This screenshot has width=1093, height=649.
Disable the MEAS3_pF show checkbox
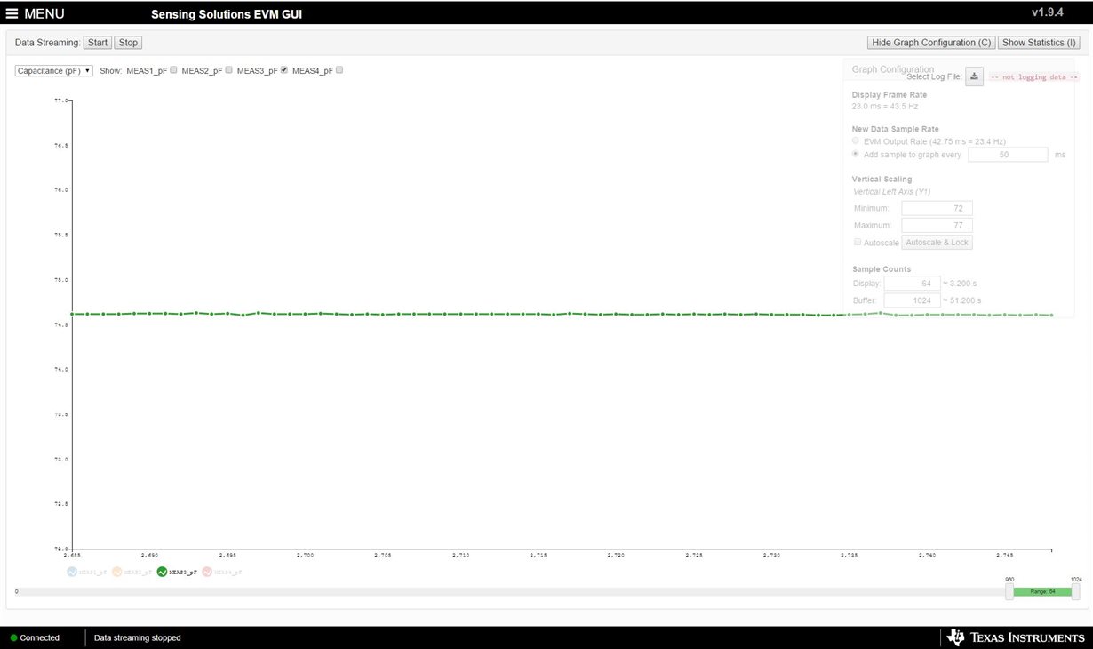[283, 69]
